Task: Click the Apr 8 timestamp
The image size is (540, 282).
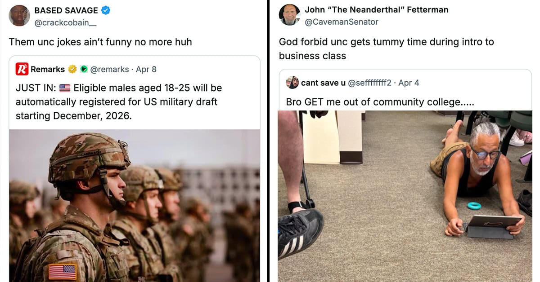Action: click(x=146, y=69)
